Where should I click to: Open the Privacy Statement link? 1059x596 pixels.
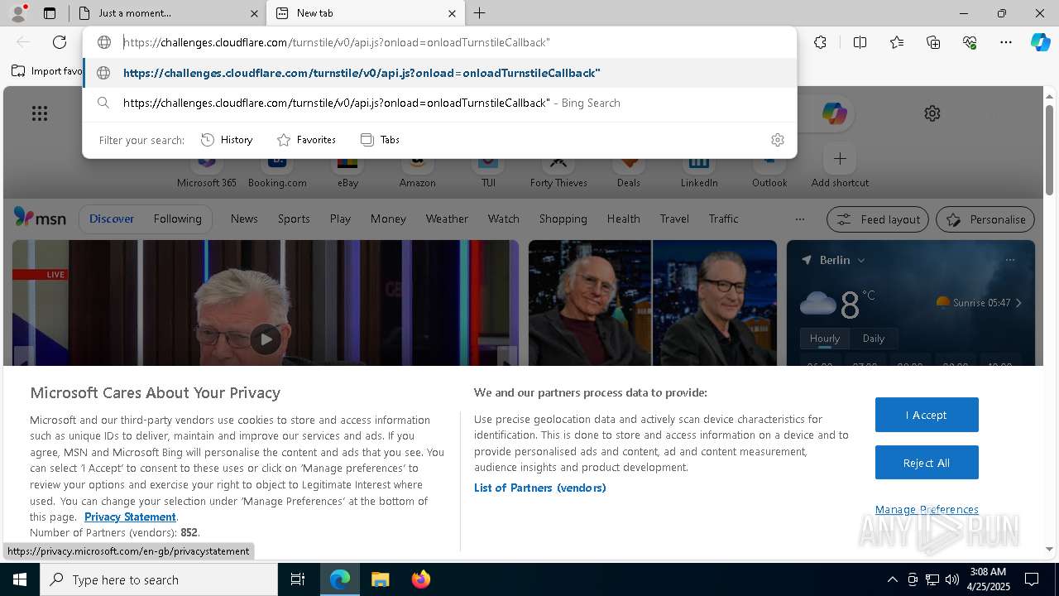tap(130, 517)
